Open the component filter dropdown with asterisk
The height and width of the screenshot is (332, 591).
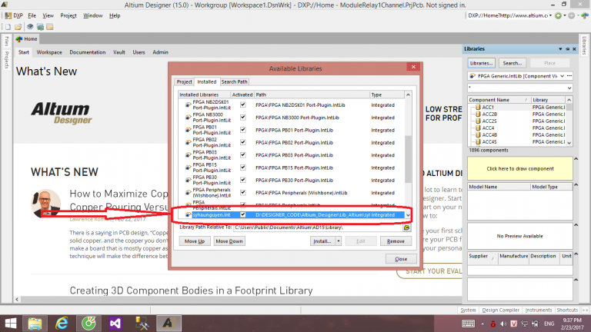pyautogui.click(x=569, y=88)
